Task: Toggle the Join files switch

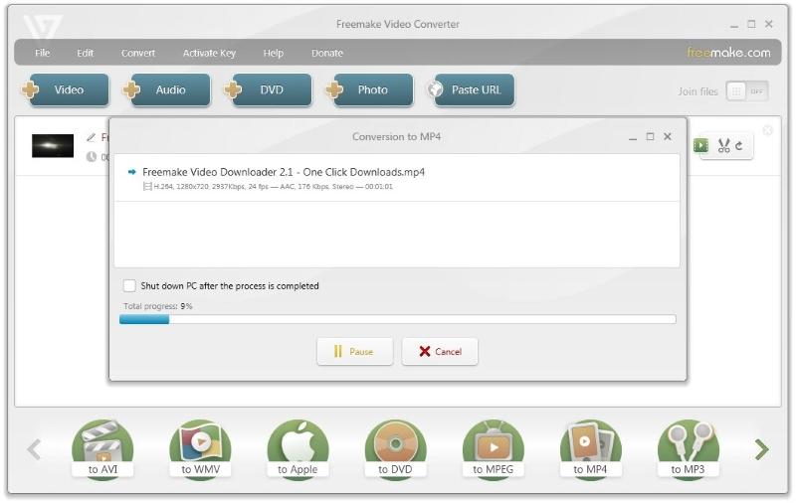Action: [747, 91]
